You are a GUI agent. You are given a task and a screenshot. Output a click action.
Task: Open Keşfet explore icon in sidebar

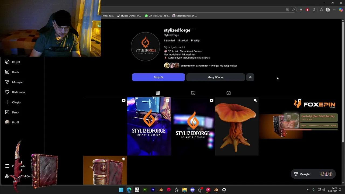pos(7,62)
